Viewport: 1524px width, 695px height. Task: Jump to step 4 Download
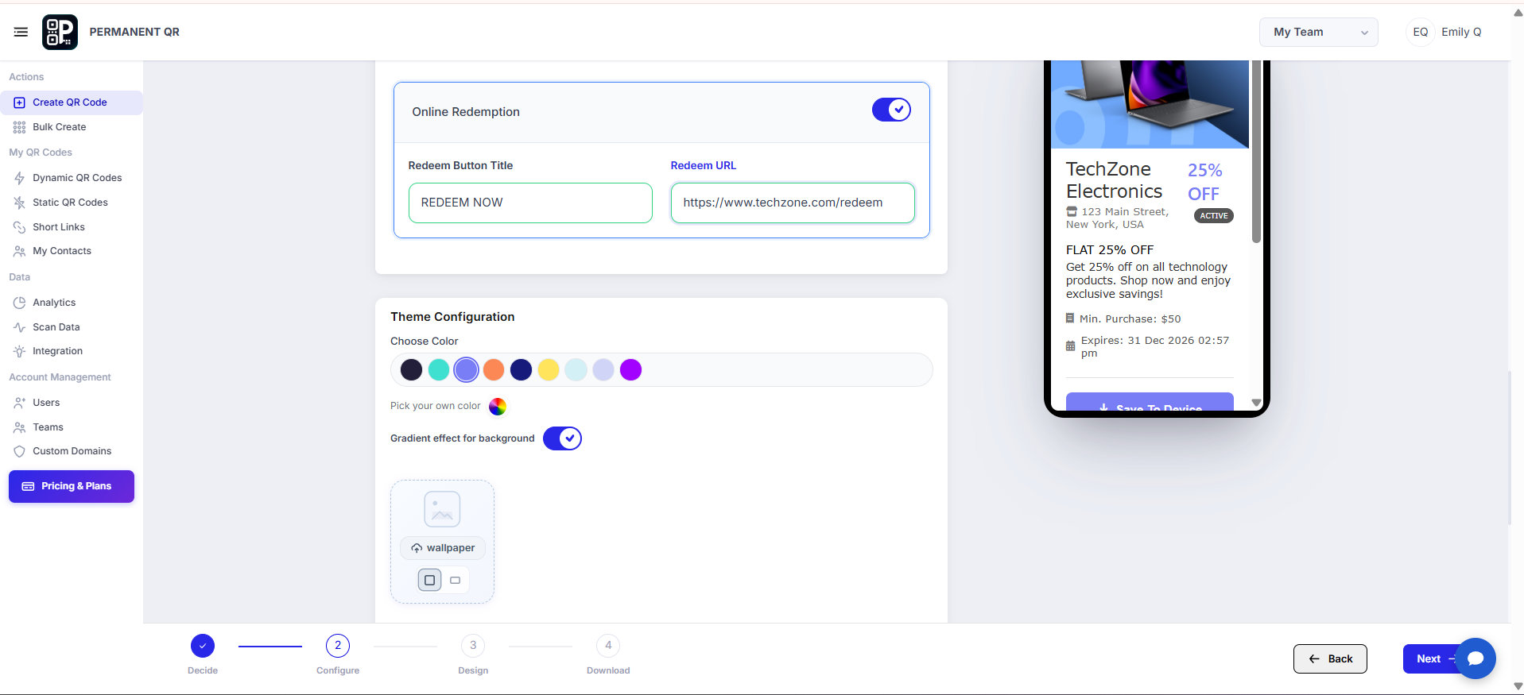tap(608, 646)
